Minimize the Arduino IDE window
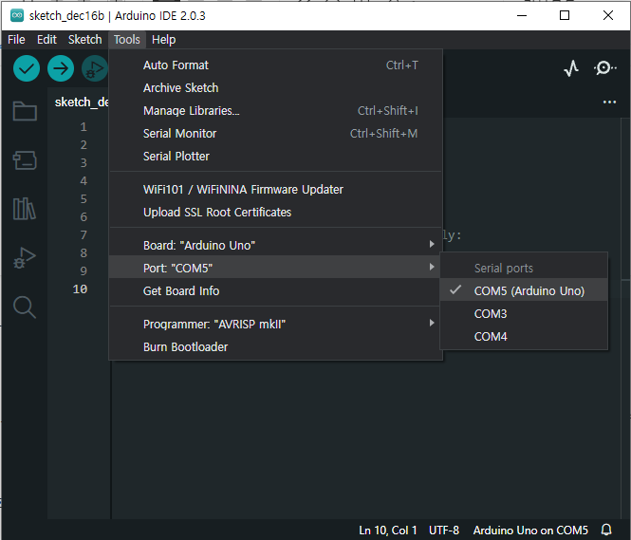Viewport: 631px width, 540px height. pos(522,15)
